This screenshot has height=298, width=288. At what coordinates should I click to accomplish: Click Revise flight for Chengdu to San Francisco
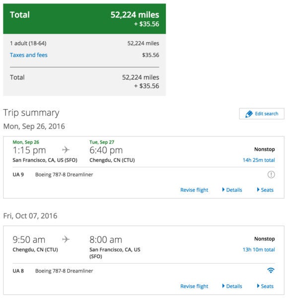tap(194, 286)
